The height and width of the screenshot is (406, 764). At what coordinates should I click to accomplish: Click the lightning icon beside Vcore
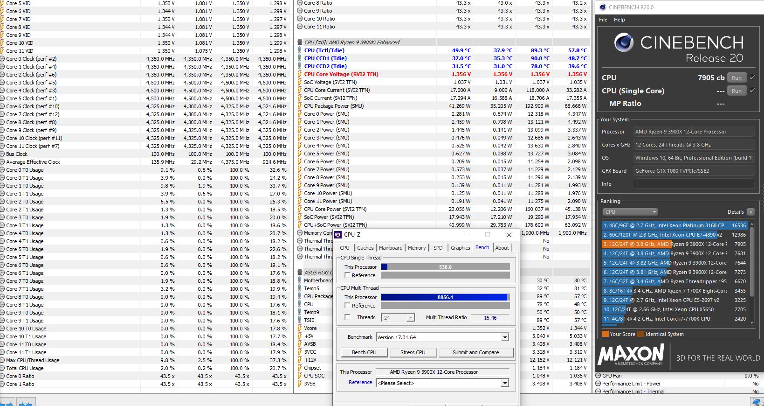click(300, 328)
